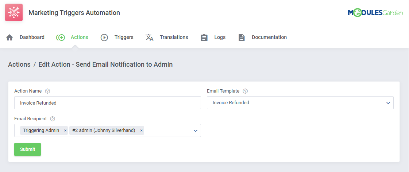The width and height of the screenshot is (409, 172).
Task: Click the Dashboard home icon
Action: 9,38
